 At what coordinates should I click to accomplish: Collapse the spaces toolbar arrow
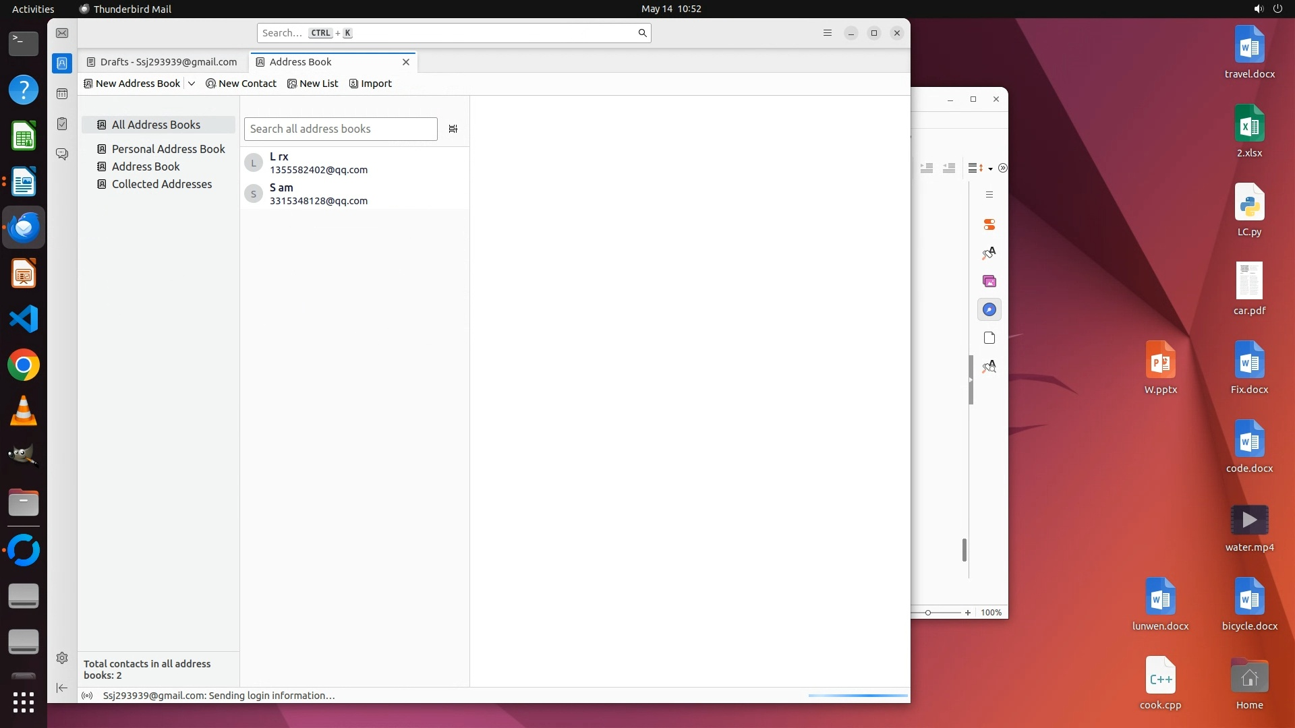pyautogui.click(x=62, y=688)
